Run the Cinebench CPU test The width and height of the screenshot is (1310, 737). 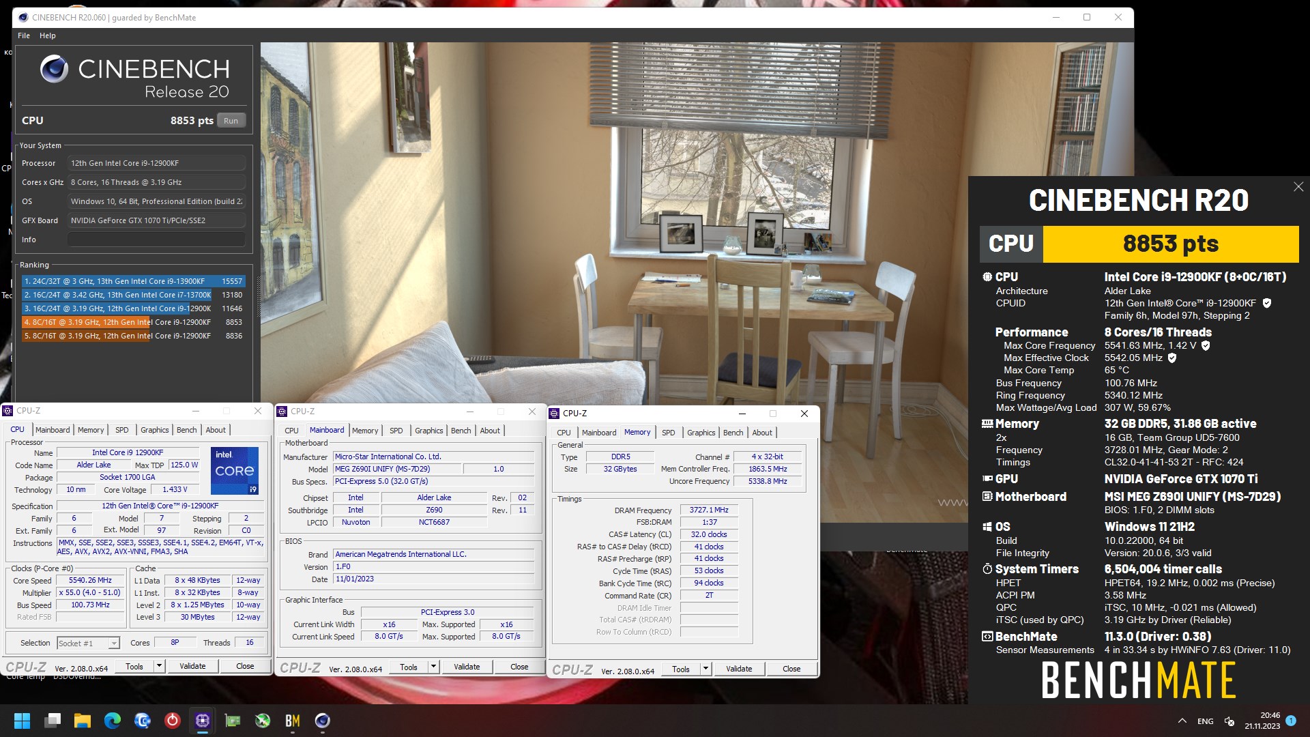pyautogui.click(x=231, y=121)
